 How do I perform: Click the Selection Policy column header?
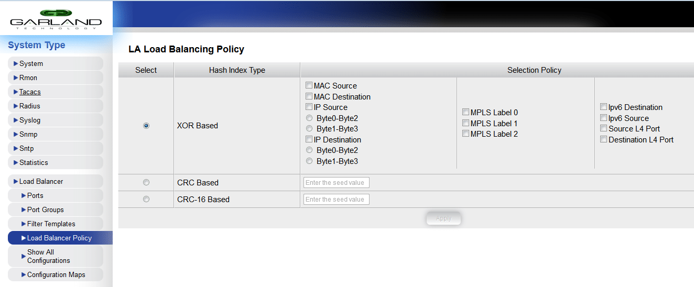coord(534,70)
